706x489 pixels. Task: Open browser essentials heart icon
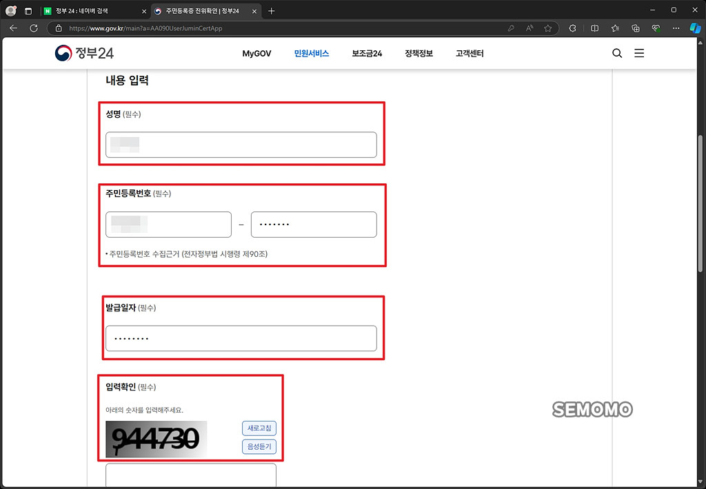point(656,28)
